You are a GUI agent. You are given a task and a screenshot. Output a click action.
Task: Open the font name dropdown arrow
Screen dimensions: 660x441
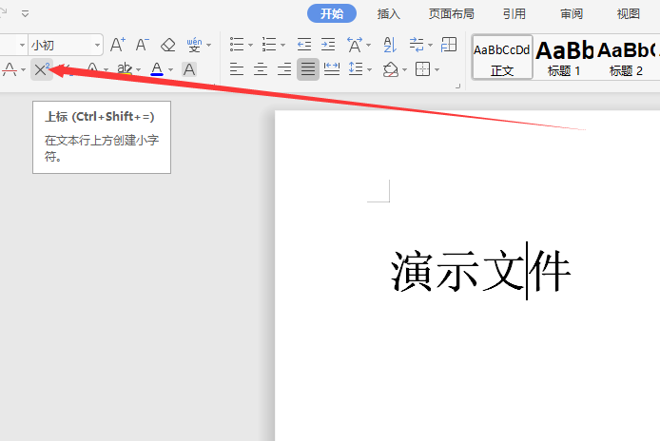tap(22, 45)
